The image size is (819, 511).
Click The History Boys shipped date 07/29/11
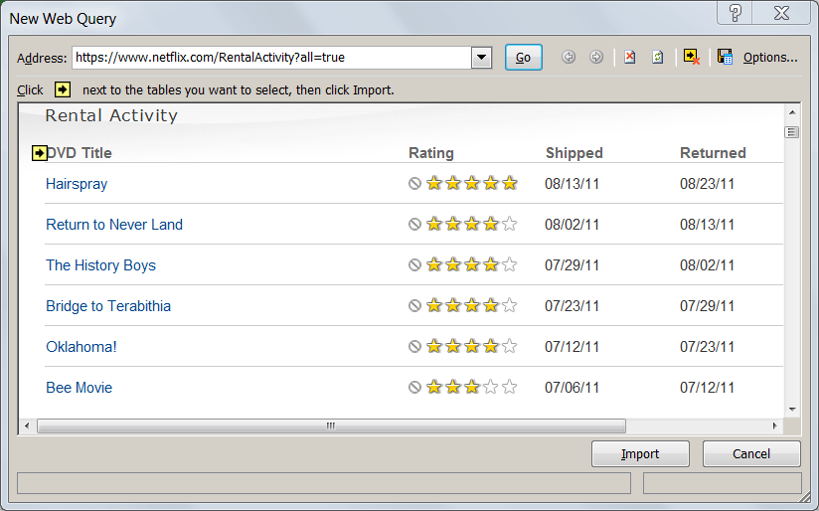[572, 265]
